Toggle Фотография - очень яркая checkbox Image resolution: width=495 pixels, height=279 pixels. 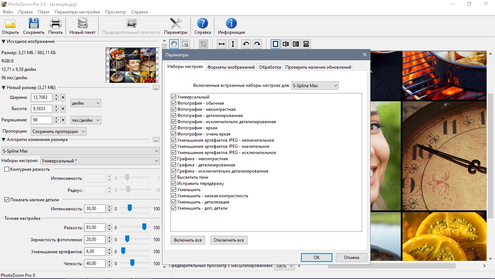[174, 134]
